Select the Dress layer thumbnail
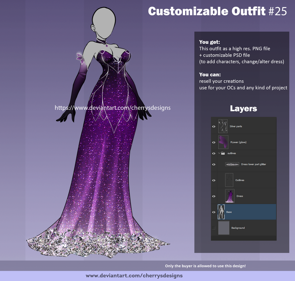Screen dimensions: 295x281 point(230,196)
